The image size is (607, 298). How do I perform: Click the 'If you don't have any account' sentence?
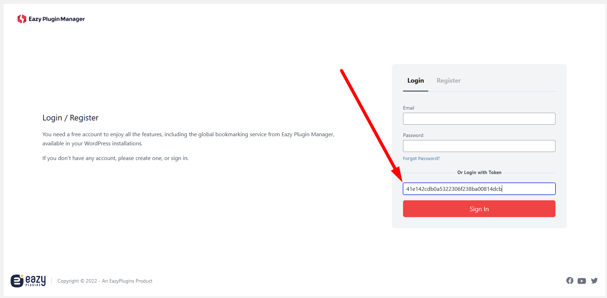pos(115,158)
